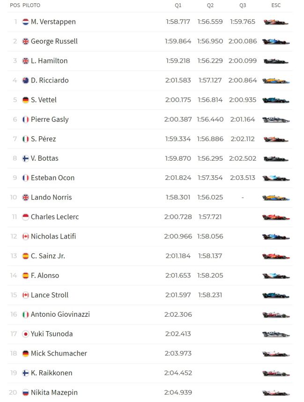Click the car image in Mazepin's row
This screenshot has width=304, height=402.
click(x=275, y=393)
